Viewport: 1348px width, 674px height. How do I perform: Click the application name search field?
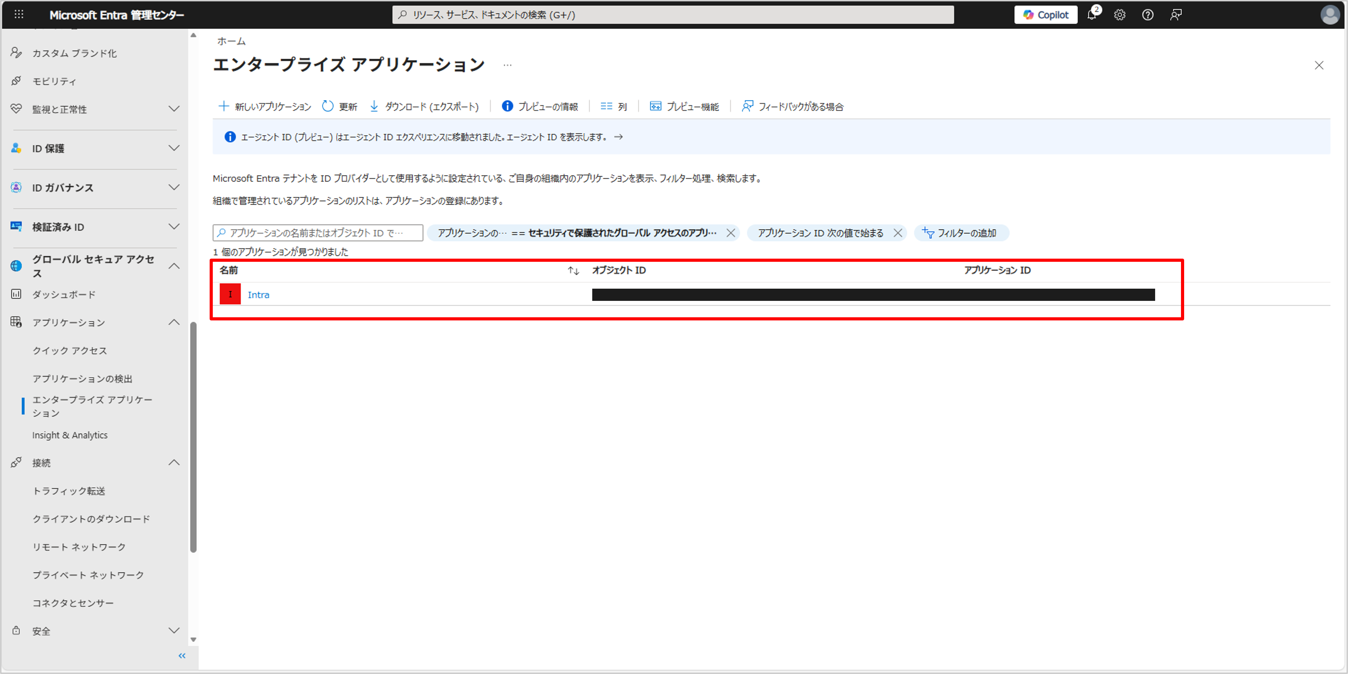pos(317,233)
